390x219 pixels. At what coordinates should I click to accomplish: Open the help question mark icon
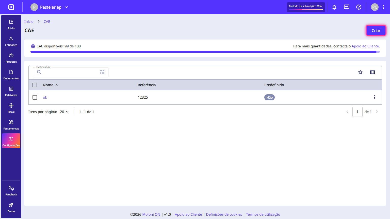pos(359,7)
